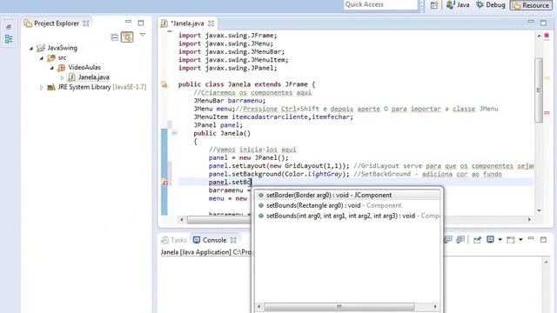Collapse the Janela() constructor fold marker
The image size is (557, 313).
pyautogui.click(x=174, y=133)
